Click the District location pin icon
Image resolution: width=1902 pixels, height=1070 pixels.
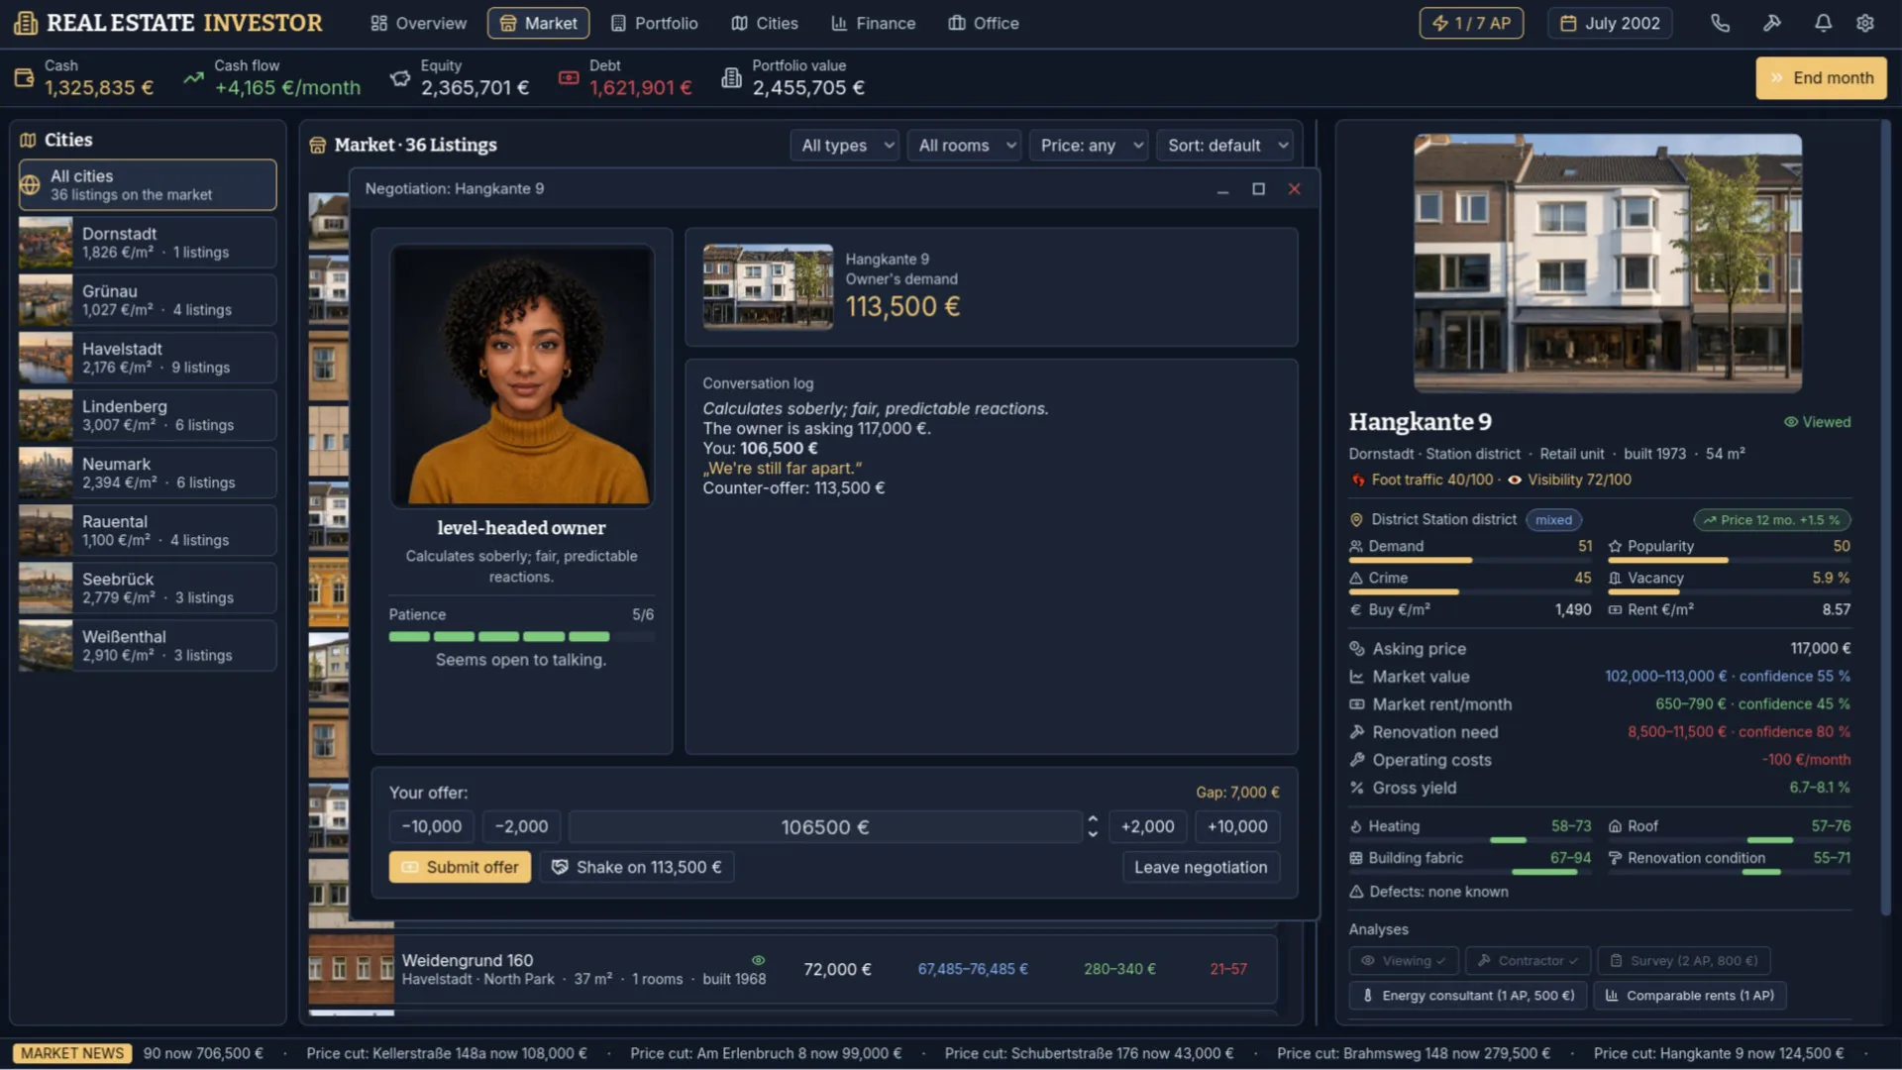[x=1357, y=520]
